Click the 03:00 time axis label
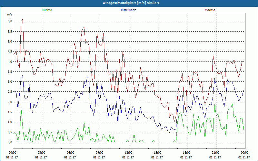The width and height of the screenshot is (258, 161). (42, 153)
